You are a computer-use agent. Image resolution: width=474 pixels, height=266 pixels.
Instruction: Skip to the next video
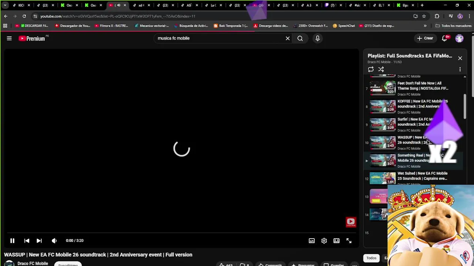click(x=39, y=241)
